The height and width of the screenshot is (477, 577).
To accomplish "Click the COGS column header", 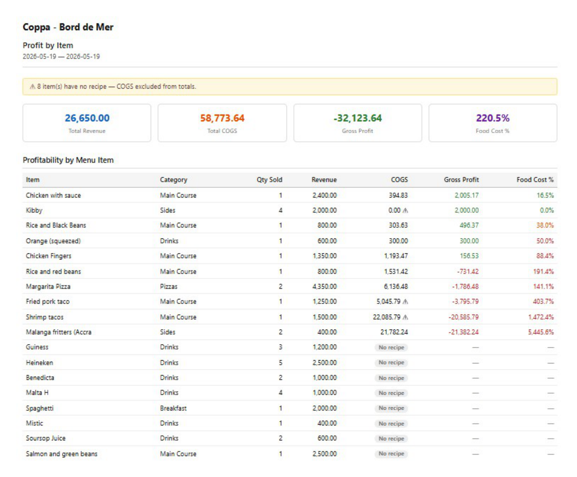I will 399,180.
